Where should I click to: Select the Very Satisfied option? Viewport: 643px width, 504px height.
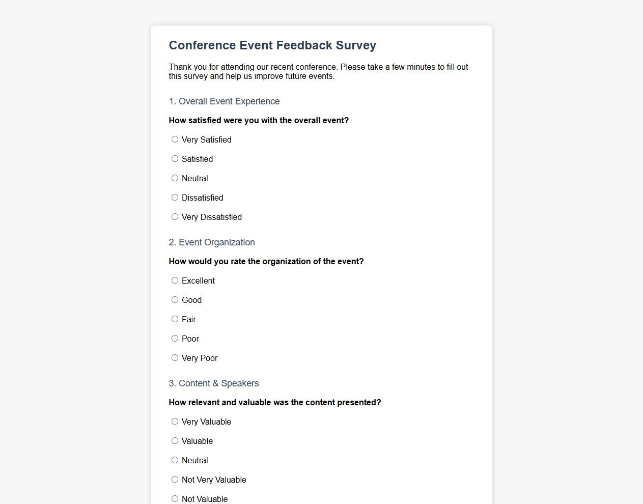[175, 139]
